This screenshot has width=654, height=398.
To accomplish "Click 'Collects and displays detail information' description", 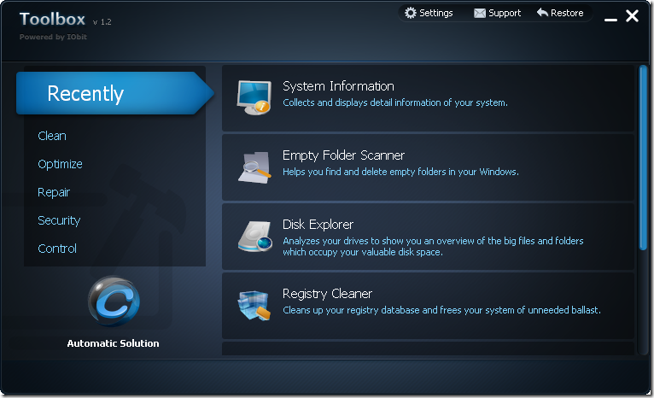I will pos(395,102).
